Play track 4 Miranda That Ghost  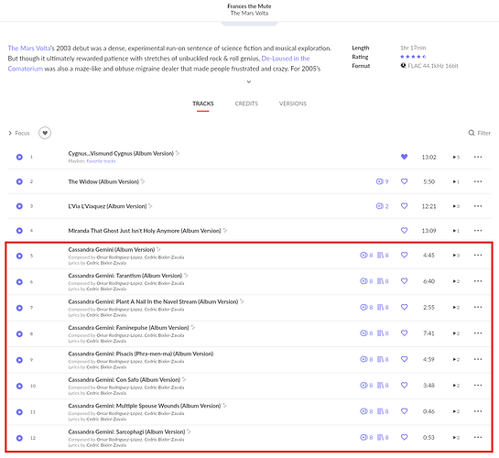[19, 231]
